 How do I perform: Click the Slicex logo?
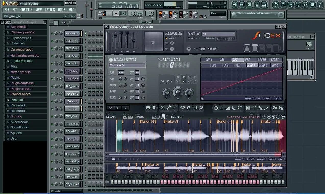266,35
